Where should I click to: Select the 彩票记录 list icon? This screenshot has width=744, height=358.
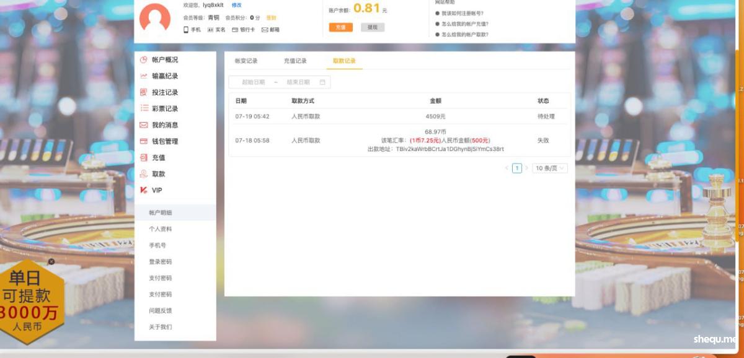click(144, 108)
